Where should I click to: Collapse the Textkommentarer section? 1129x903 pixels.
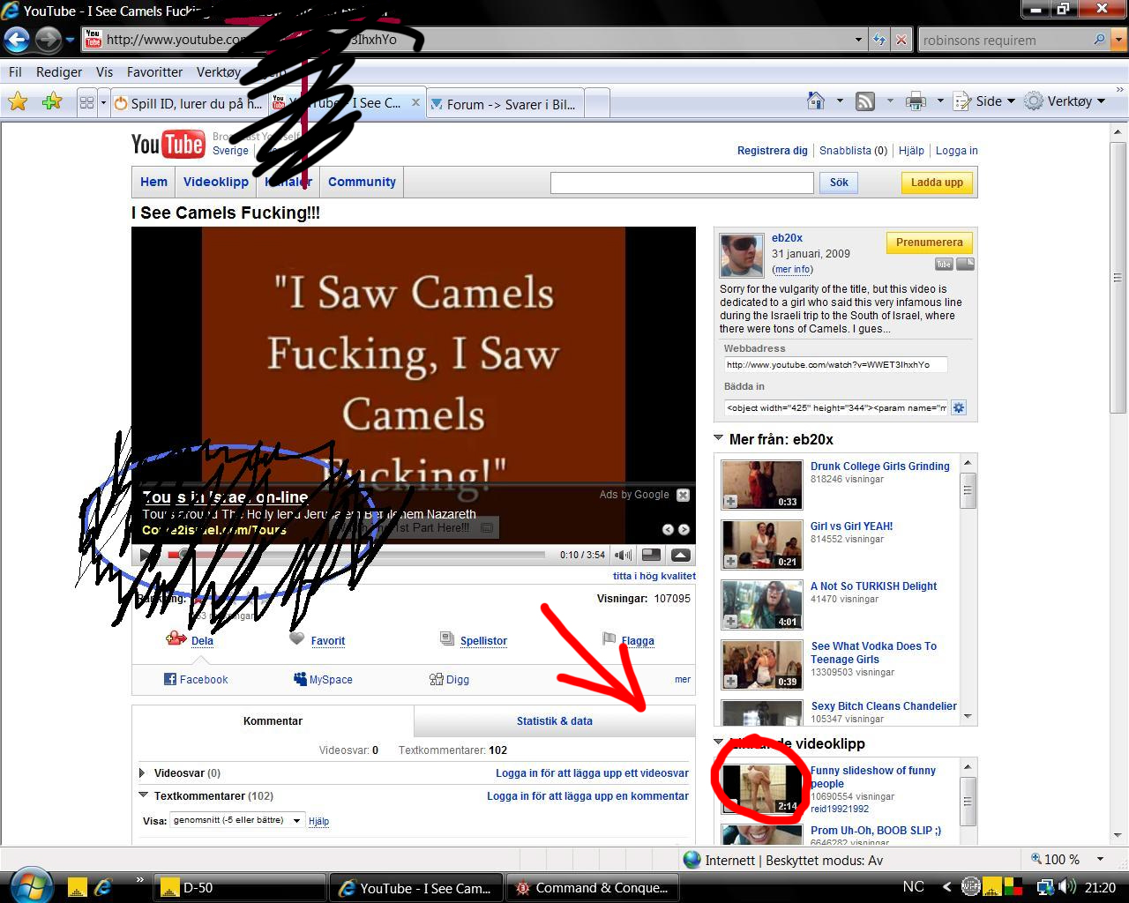click(142, 795)
